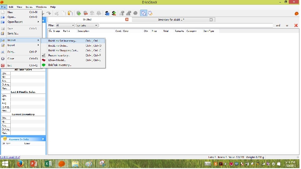Click the Copy toolbar icon
Image resolution: width=301 pixels, height=169 pixels.
[64, 13]
